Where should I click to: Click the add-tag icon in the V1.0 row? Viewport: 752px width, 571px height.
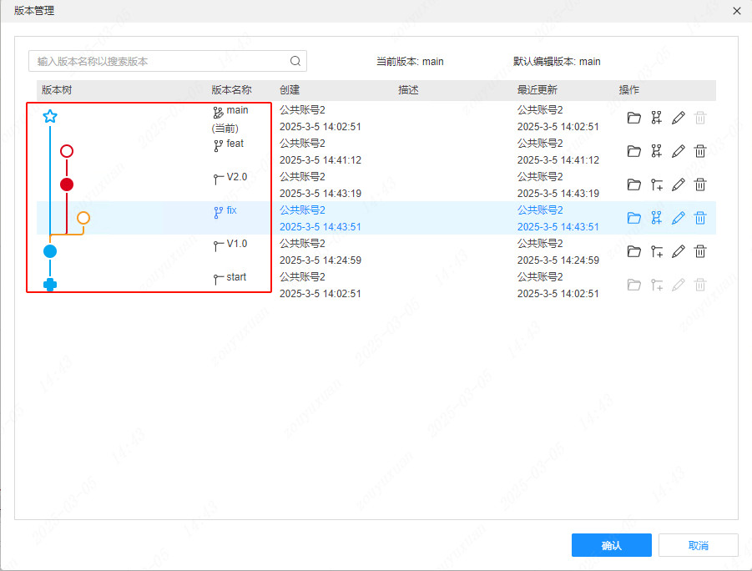pyautogui.click(x=656, y=251)
